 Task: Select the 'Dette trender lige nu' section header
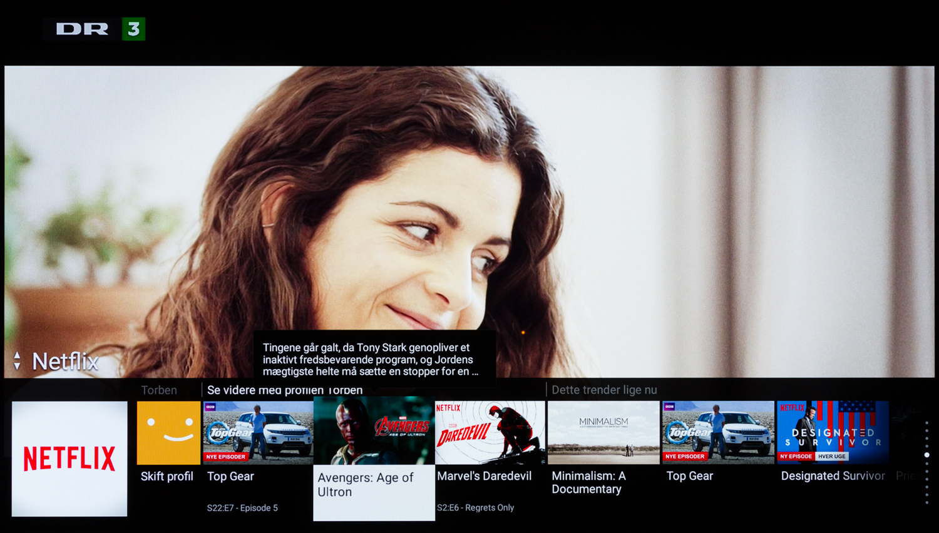(604, 390)
